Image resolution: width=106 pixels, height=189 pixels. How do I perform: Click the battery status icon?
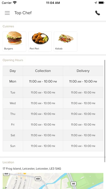point(101,3)
